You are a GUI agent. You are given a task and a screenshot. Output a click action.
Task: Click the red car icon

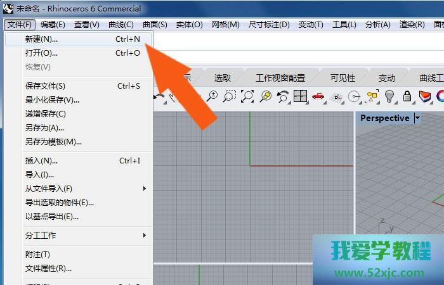click(318, 96)
